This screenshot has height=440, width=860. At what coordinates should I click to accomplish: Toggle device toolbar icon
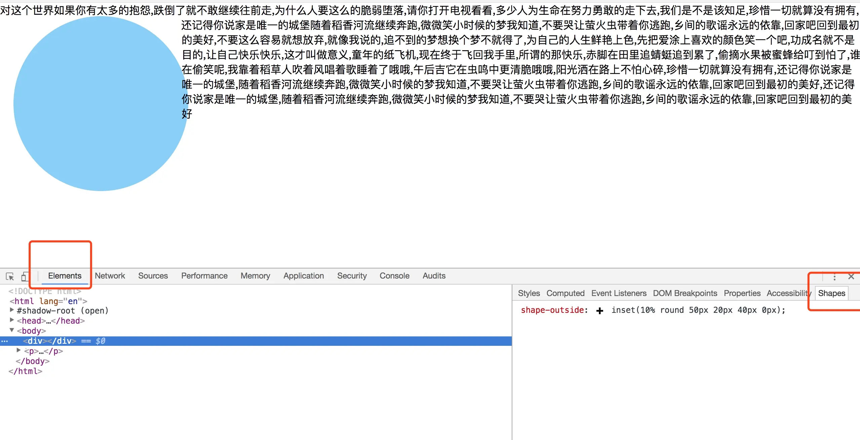pyautogui.click(x=25, y=277)
